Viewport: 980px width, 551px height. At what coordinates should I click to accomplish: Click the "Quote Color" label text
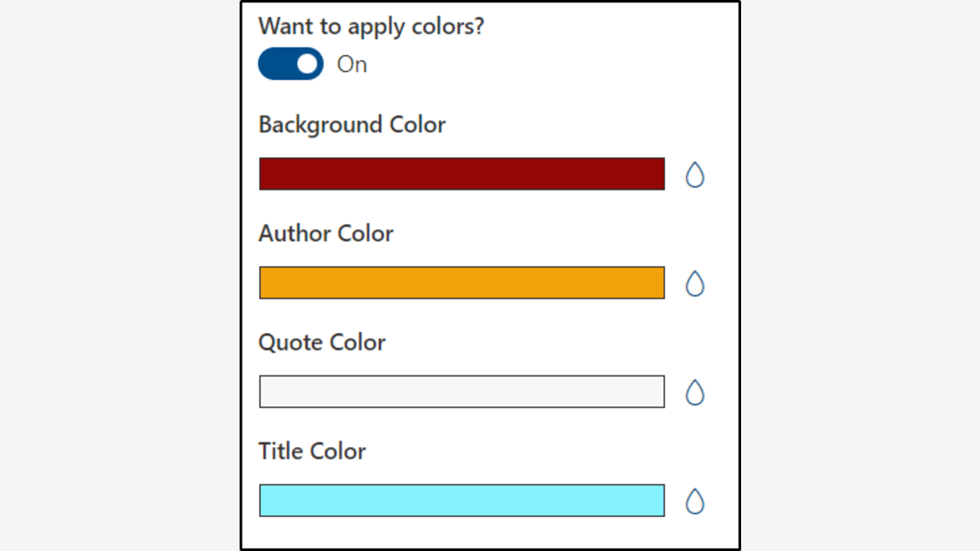click(321, 343)
